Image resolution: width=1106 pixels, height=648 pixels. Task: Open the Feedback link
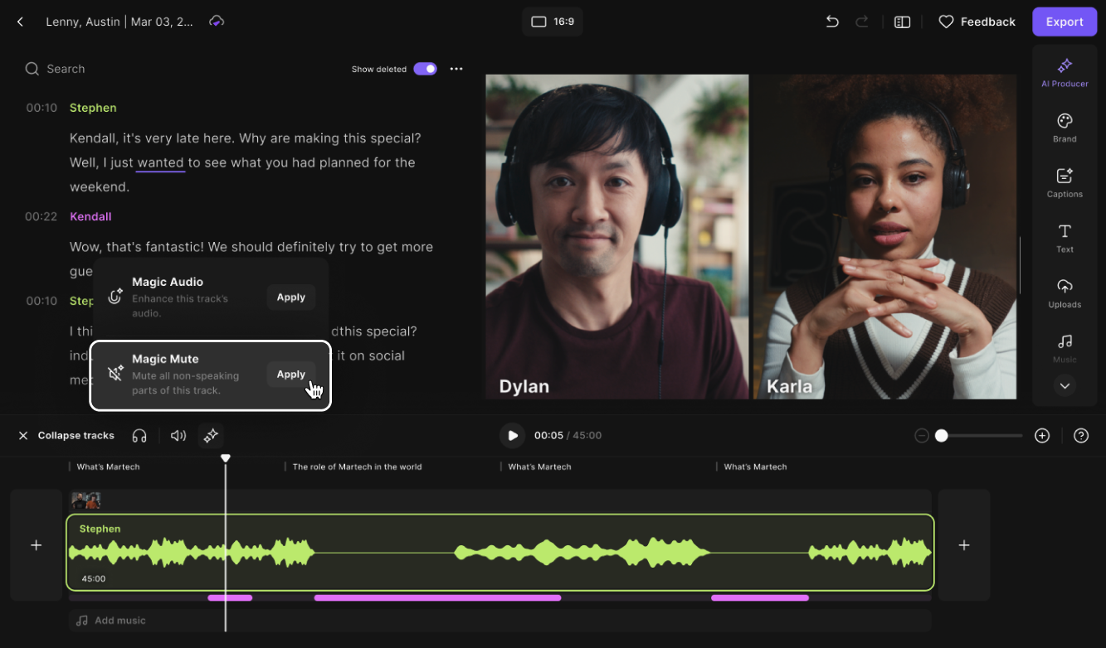[977, 22]
